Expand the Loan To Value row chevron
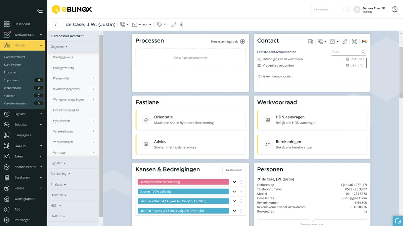403x226 pixels. (x=234, y=201)
